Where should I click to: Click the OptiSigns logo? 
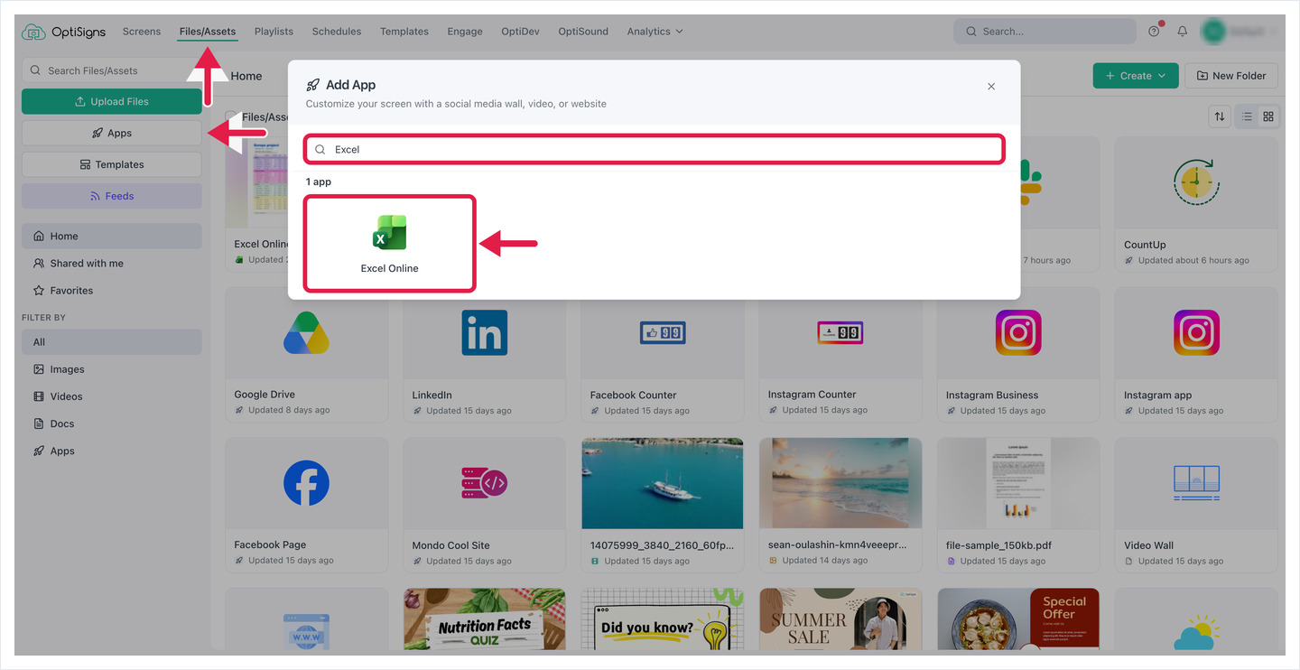click(64, 32)
